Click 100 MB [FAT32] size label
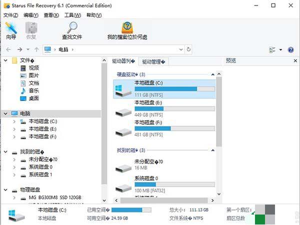The height and width of the screenshot is (225, 300). click(x=150, y=191)
